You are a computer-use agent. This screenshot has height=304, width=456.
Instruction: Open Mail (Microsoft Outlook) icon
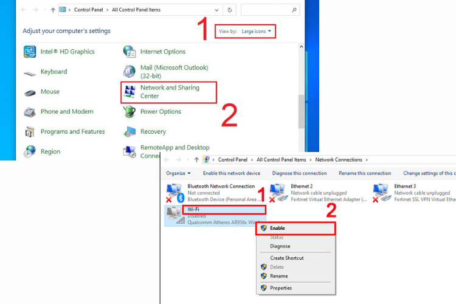(x=130, y=71)
